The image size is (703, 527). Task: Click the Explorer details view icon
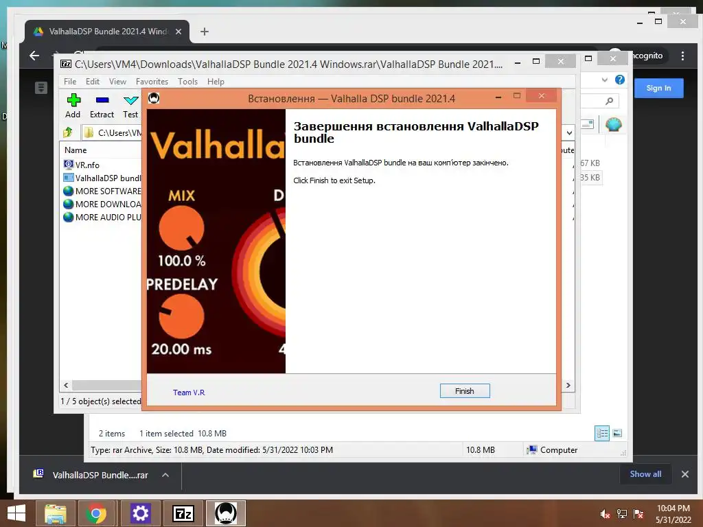602,433
